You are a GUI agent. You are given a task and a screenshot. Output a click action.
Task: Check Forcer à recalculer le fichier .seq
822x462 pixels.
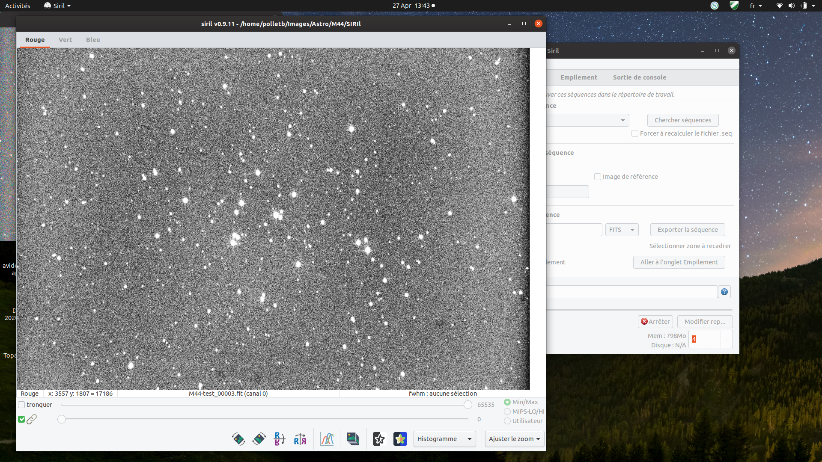pyautogui.click(x=635, y=133)
